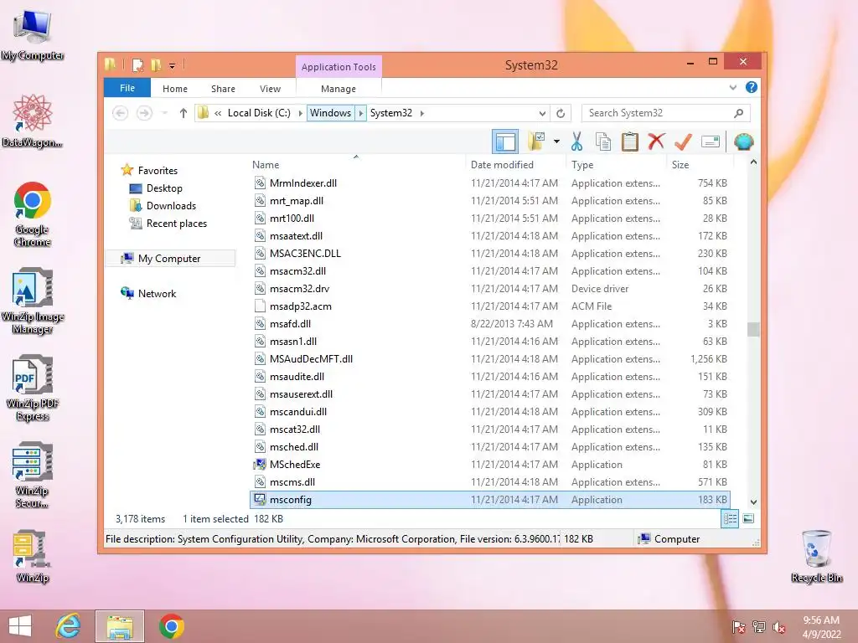Click the Paste clipboard icon
858x643 pixels.
pos(630,141)
